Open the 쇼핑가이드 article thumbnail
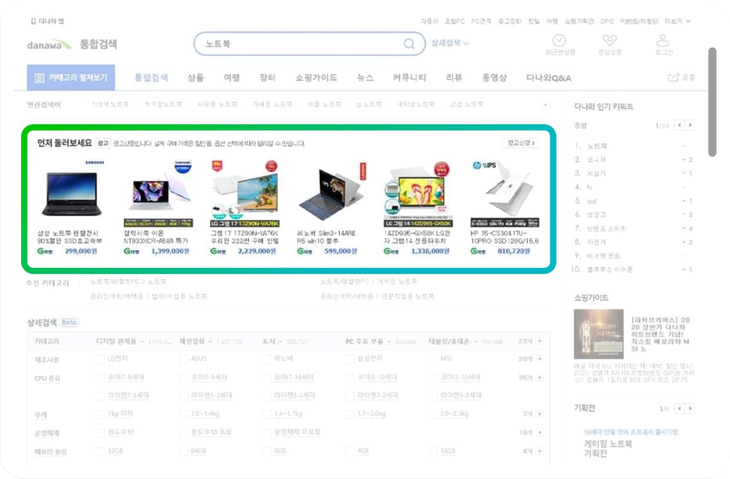This screenshot has width=730, height=479. point(598,334)
